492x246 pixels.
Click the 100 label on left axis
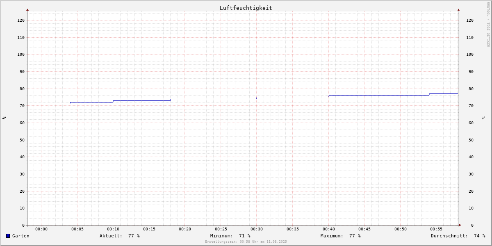pos(21,54)
